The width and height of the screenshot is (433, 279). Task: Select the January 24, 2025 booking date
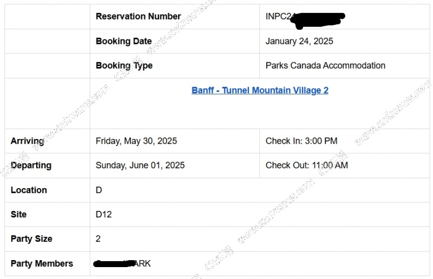pyautogui.click(x=299, y=41)
